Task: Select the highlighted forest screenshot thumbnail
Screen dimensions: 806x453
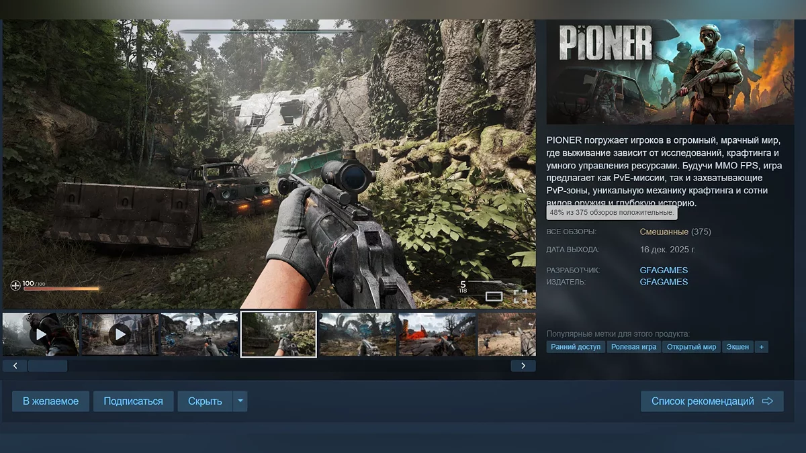Action: coord(279,334)
